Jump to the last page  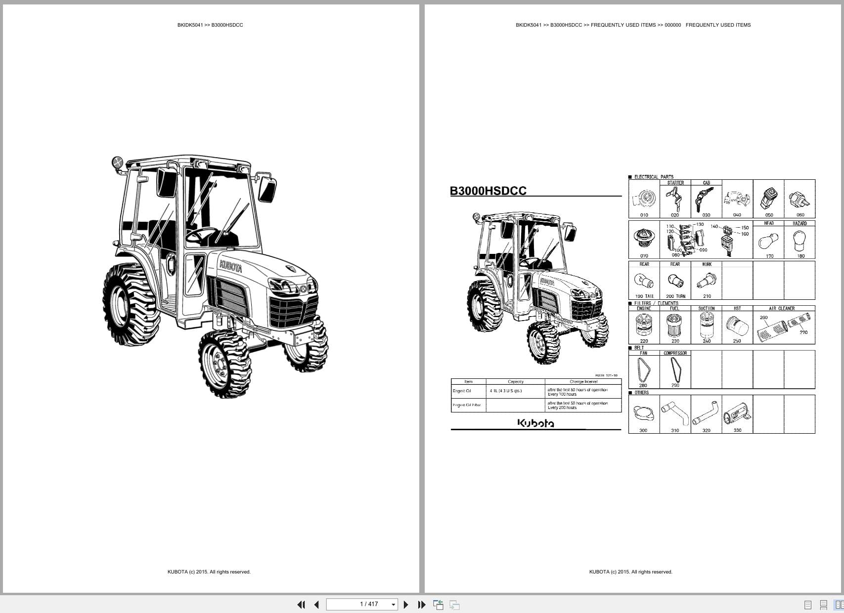tap(422, 605)
